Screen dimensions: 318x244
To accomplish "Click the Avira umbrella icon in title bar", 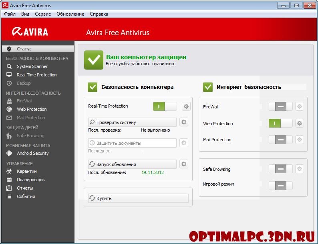I will 5,5.
